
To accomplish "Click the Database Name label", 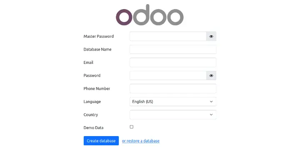I will [97, 49].
